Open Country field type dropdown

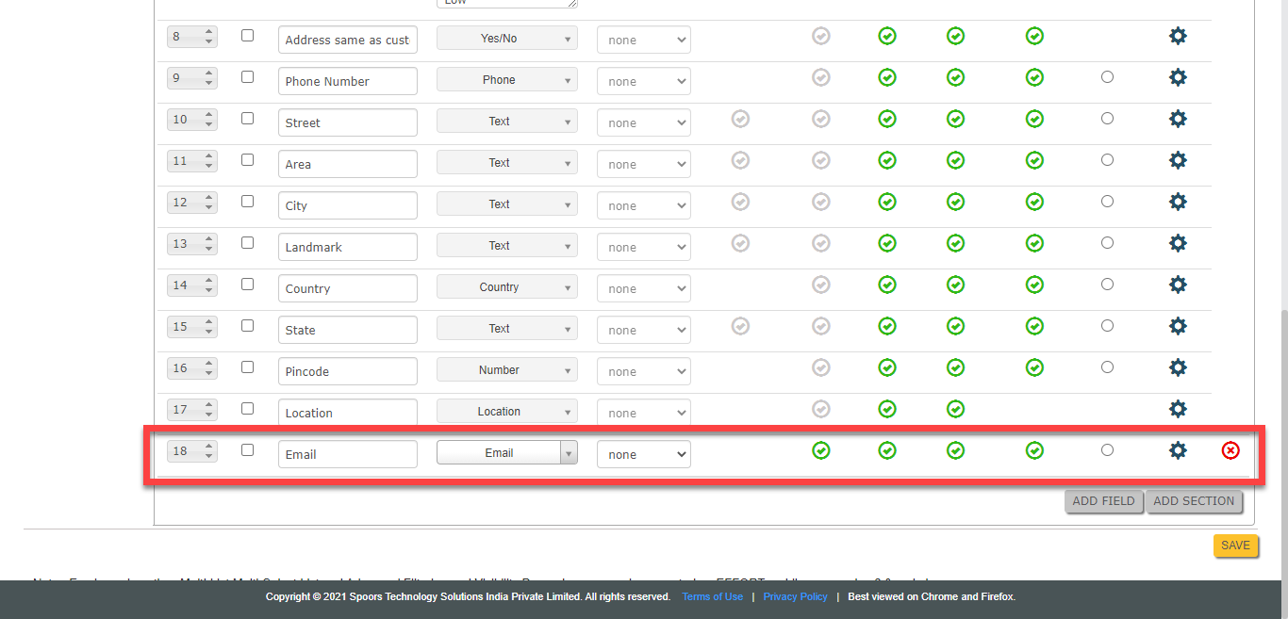coord(506,287)
